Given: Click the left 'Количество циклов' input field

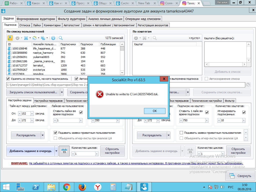Looking at the screenshot, I should (x=85, y=154).
